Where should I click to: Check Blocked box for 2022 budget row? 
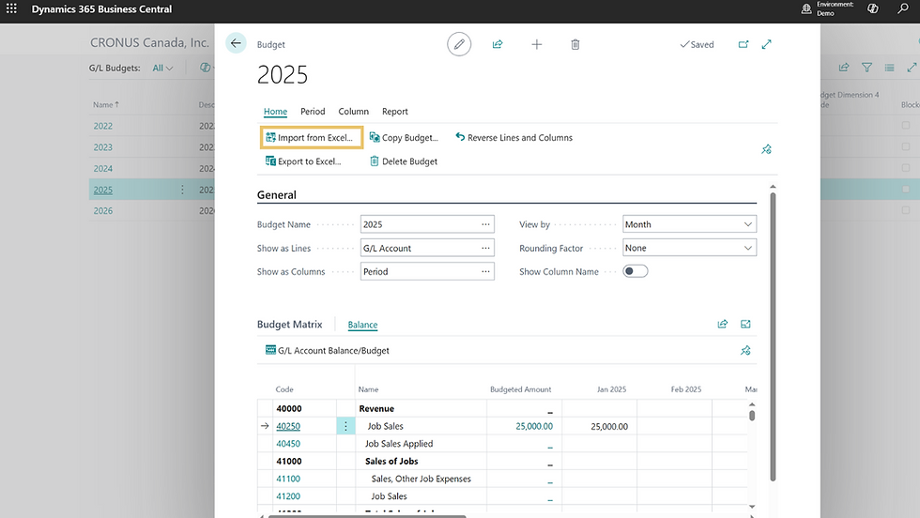pyautogui.click(x=906, y=126)
